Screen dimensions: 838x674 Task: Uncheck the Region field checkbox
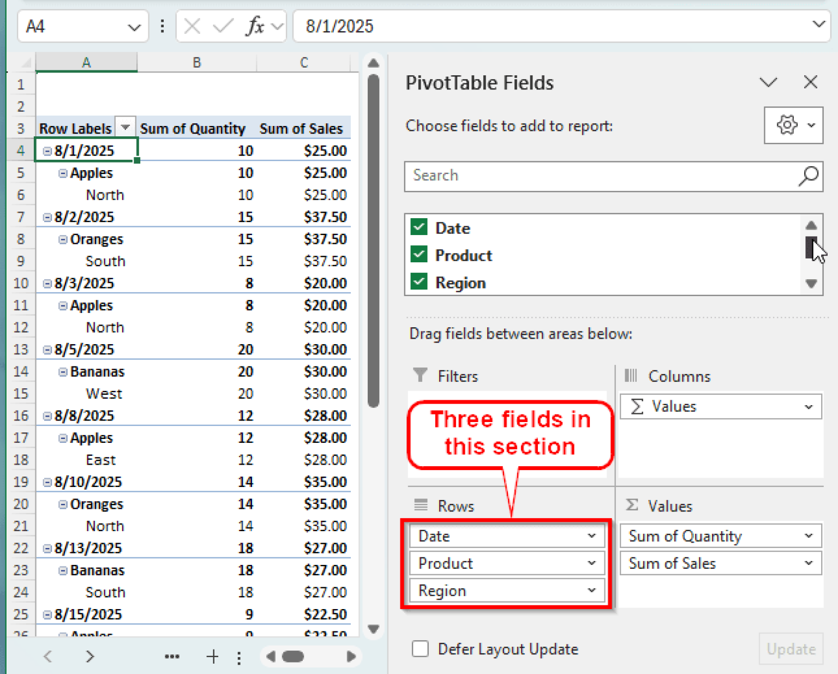(418, 282)
